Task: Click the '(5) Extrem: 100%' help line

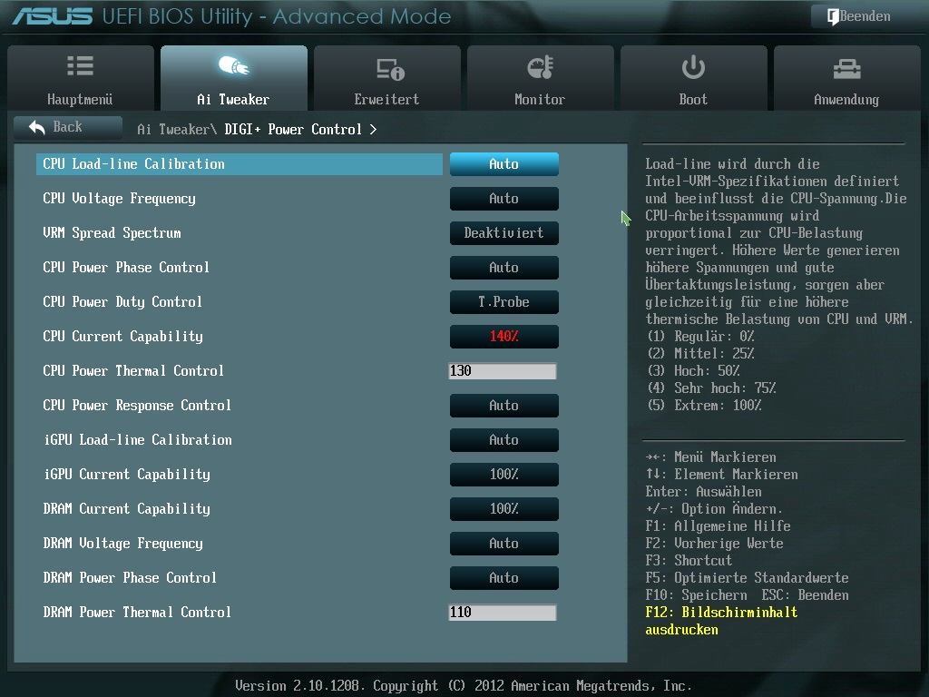Action: [704, 406]
